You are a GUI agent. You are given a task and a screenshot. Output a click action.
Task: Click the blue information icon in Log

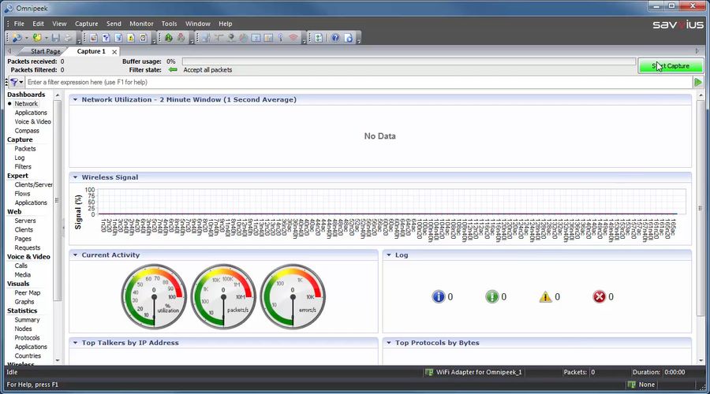439,297
